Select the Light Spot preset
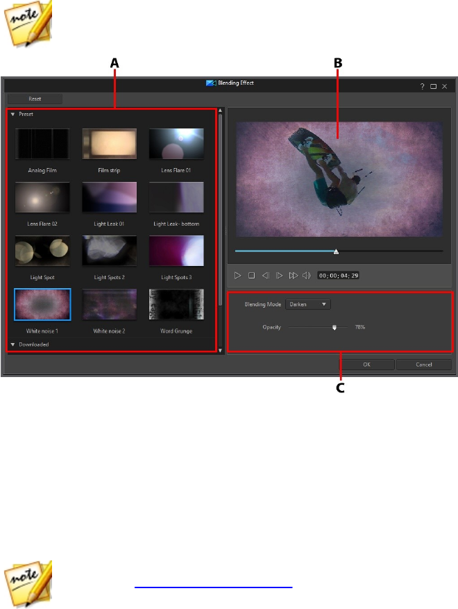458x609 pixels. 42,251
